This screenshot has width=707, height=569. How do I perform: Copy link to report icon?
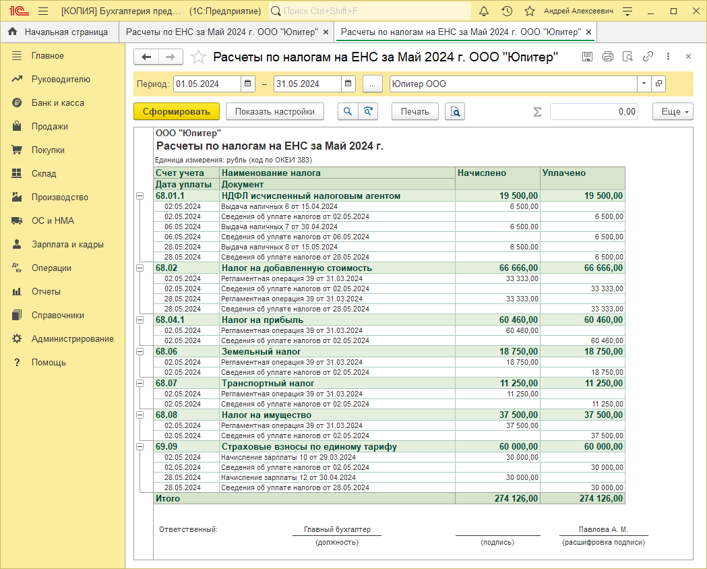point(648,57)
